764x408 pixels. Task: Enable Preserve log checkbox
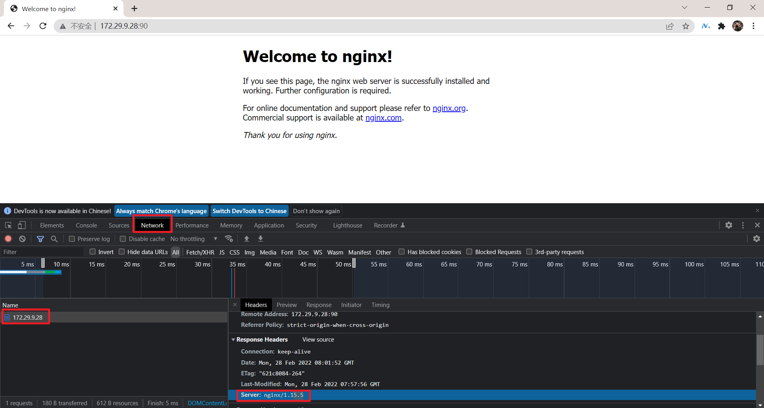[72, 239]
